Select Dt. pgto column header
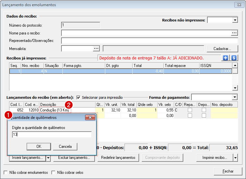This screenshot has width=246, height=179. point(119,66)
